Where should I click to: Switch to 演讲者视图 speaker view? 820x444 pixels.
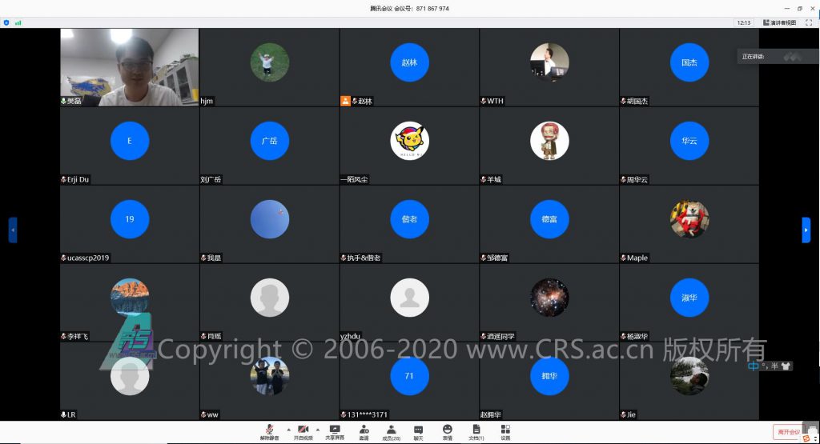(780, 22)
